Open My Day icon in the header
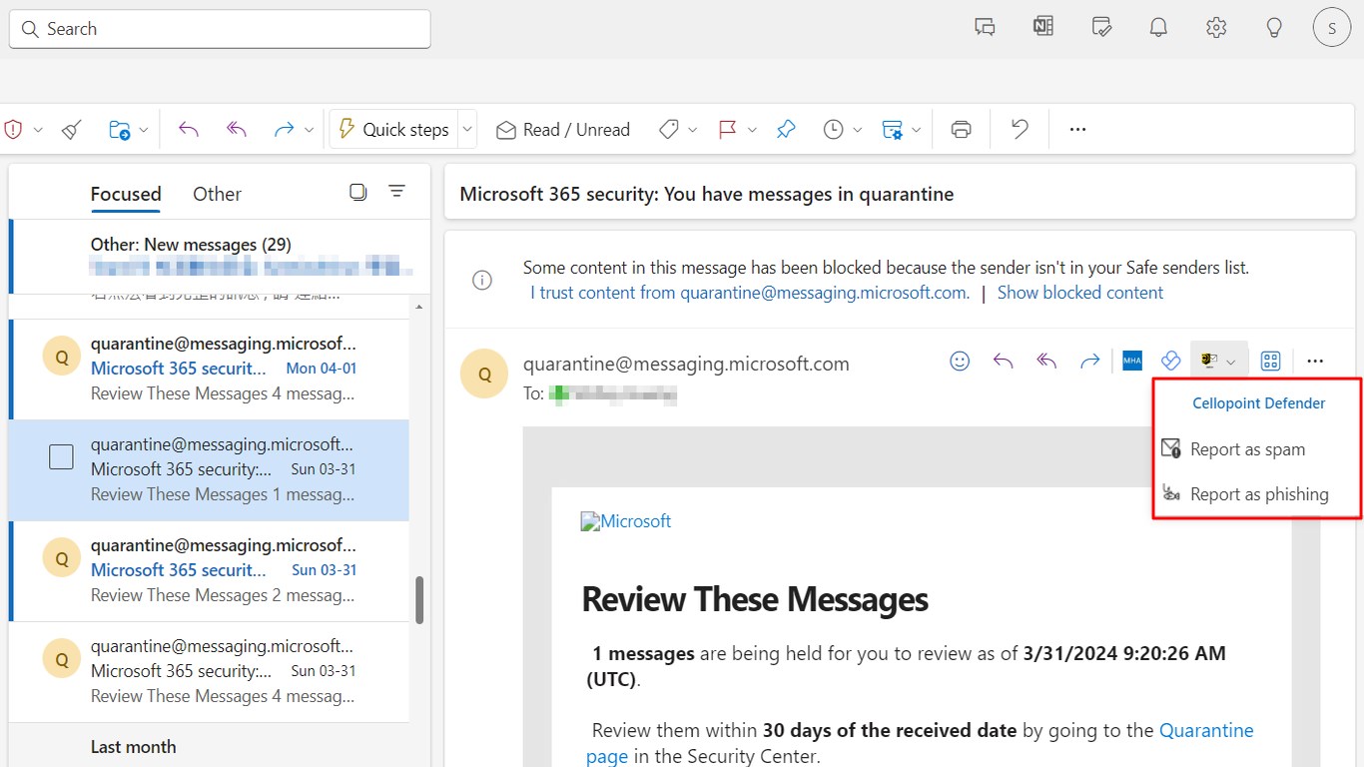Screen dimensions: 1364x767 point(1101,28)
